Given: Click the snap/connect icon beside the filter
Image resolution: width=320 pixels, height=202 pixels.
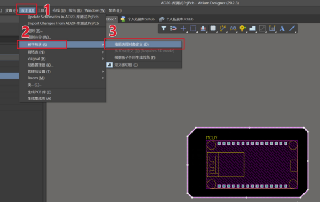Looking at the screenshot, I should coord(173,28).
